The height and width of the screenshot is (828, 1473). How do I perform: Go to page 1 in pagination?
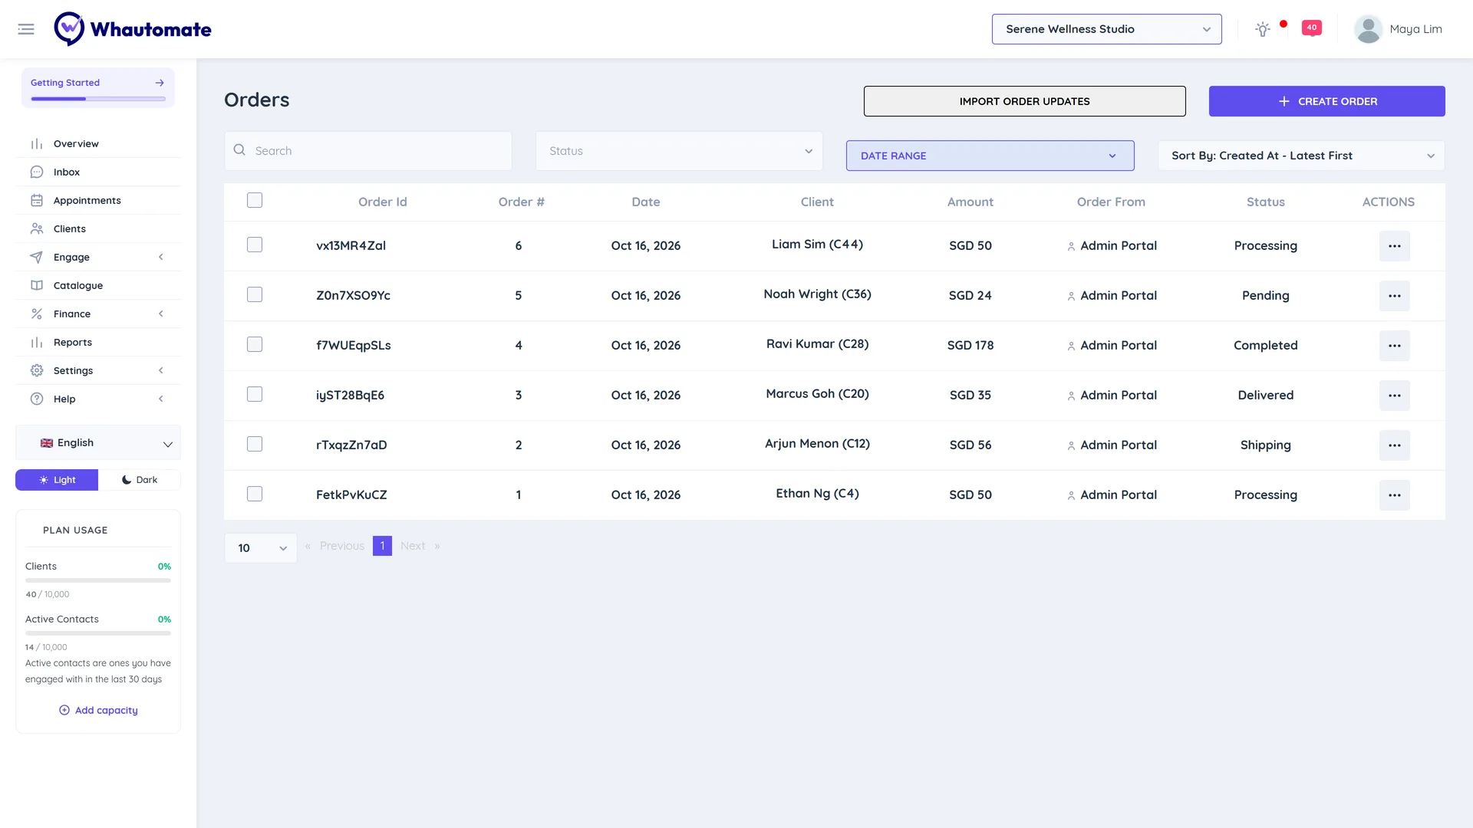point(382,546)
